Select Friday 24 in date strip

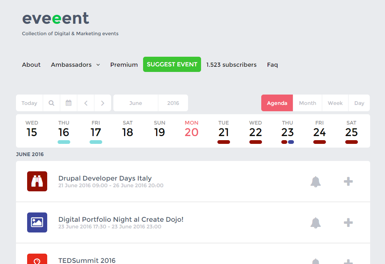pos(320,129)
